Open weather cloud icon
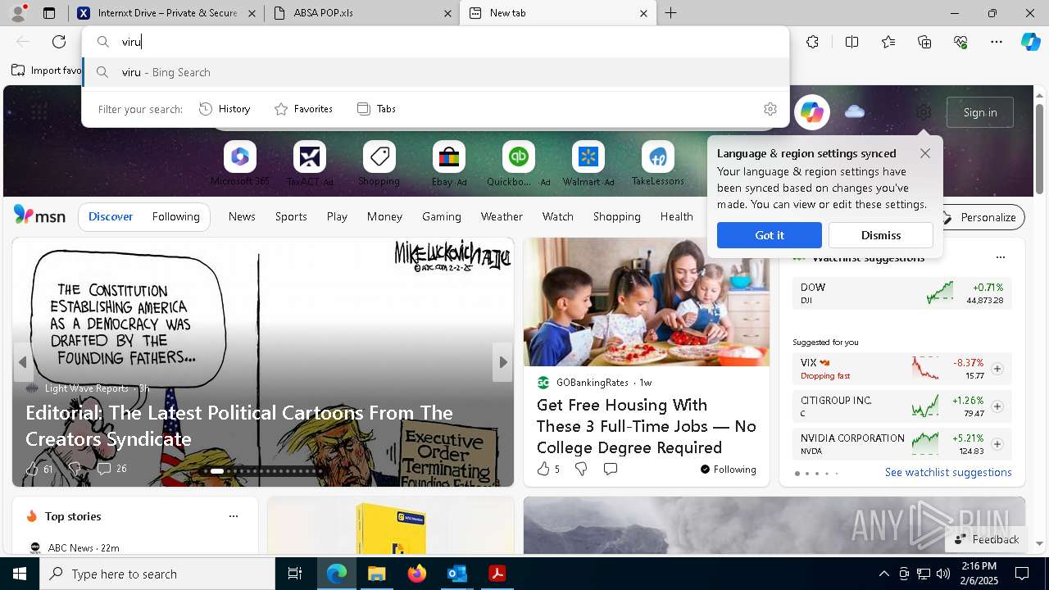Viewport: 1049px width, 590px height. (855, 111)
